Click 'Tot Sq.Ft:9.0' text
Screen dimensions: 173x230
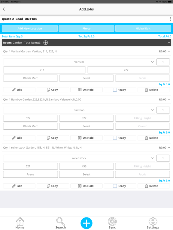pyautogui.click(x=86, y=36)
